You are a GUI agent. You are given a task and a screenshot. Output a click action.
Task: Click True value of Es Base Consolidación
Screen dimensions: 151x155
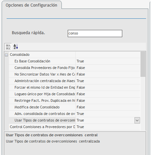[x=80, y=61]
